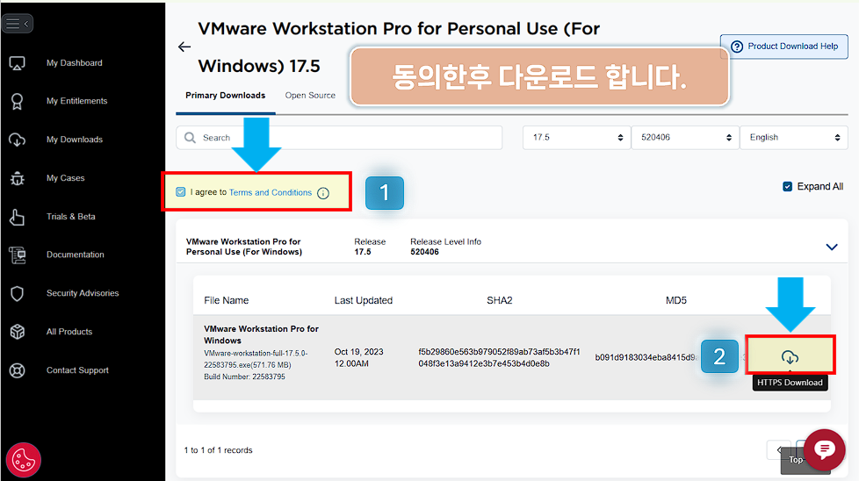Screen dimensions: 859x481
Task: Open Documentation from sidebar
Action: [x=75, y=255]
